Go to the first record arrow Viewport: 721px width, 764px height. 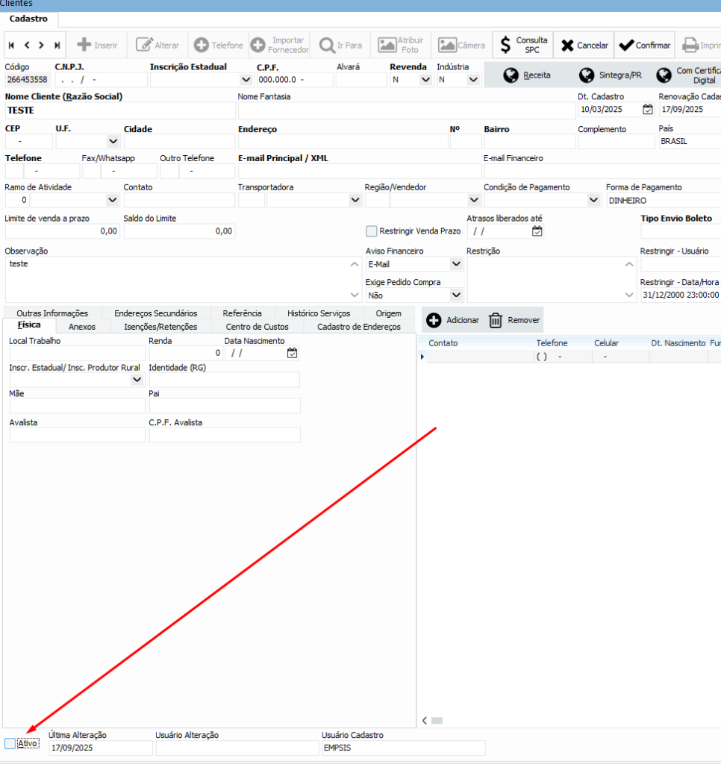coord(11,46)
